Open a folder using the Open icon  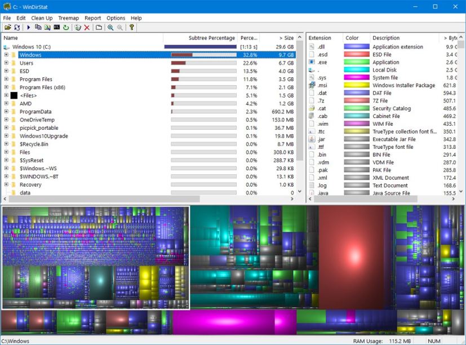7,28
